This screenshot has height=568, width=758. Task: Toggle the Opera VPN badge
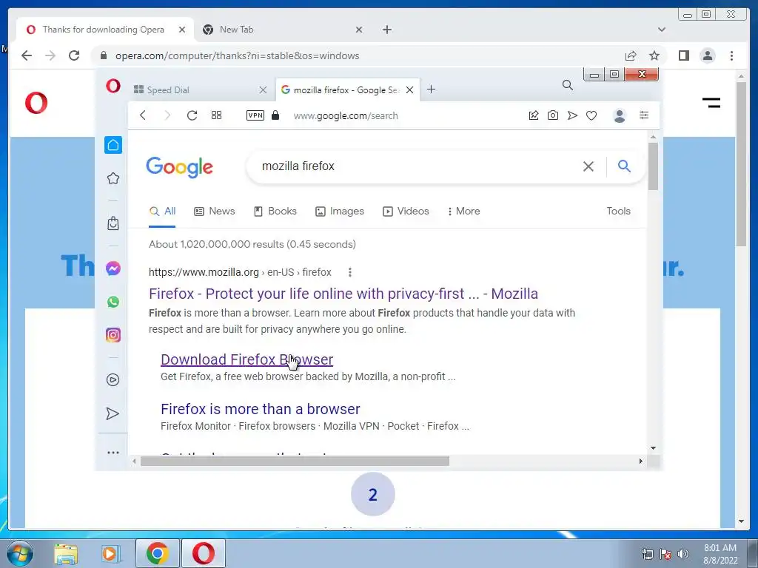[255, 115]
